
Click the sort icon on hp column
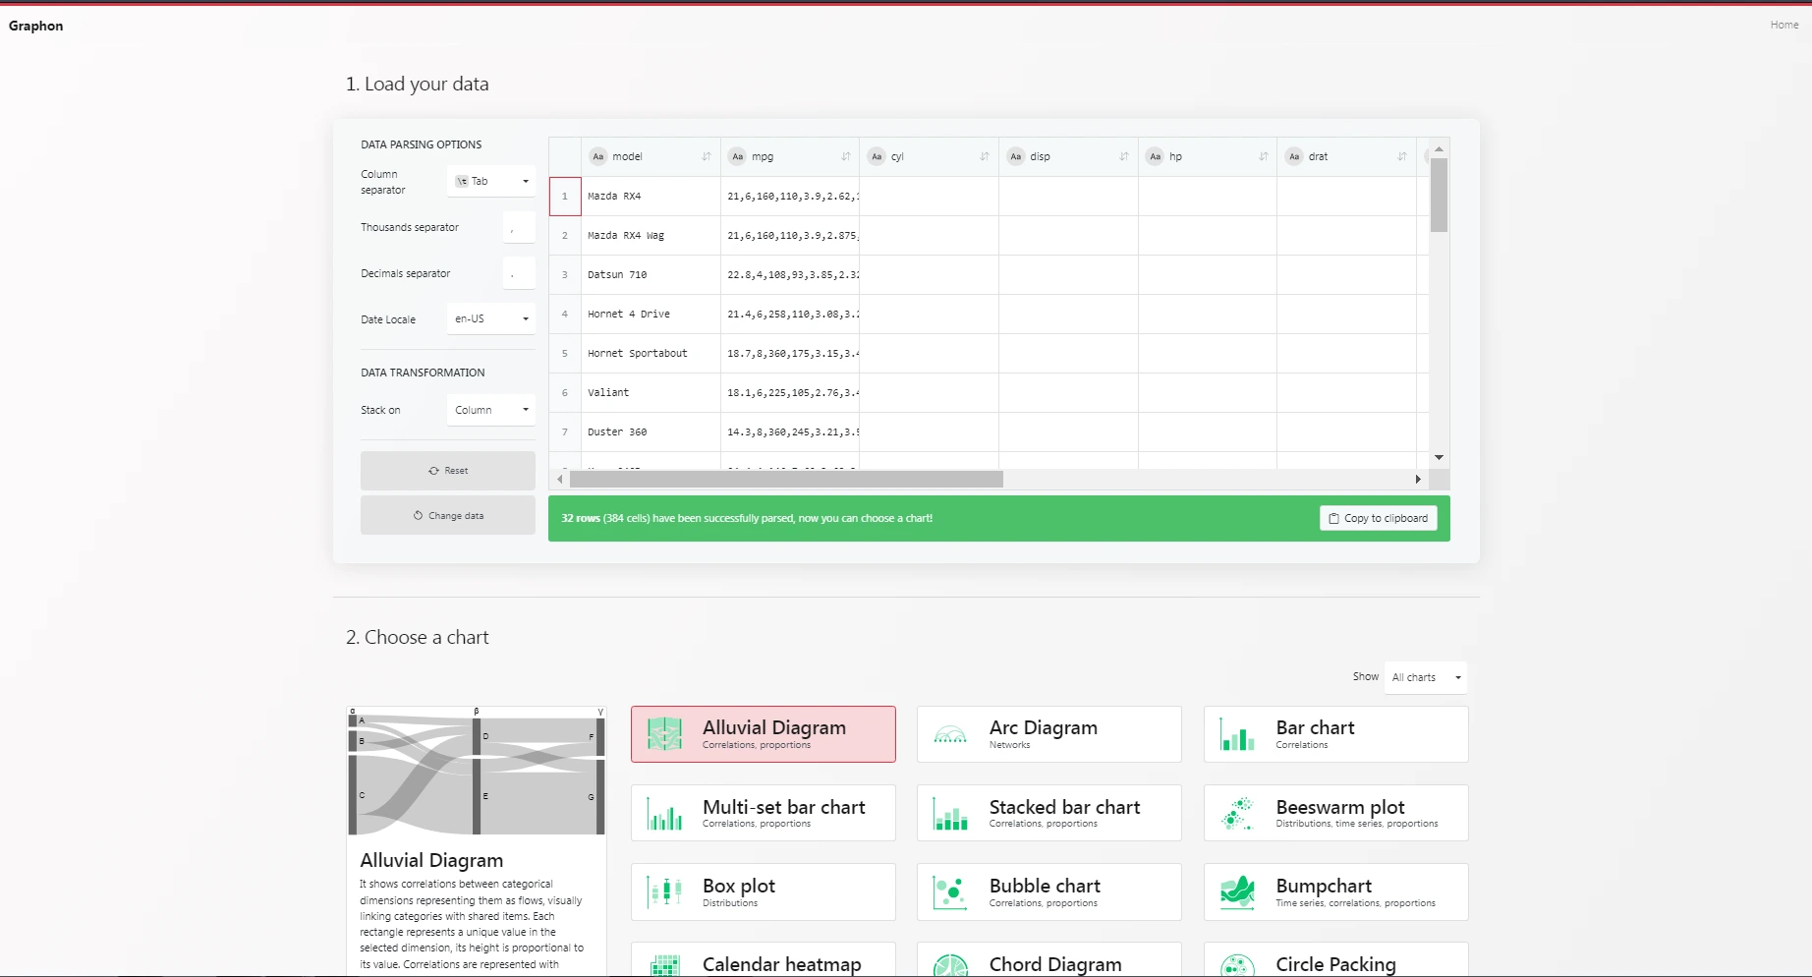tap(1263, 156)
